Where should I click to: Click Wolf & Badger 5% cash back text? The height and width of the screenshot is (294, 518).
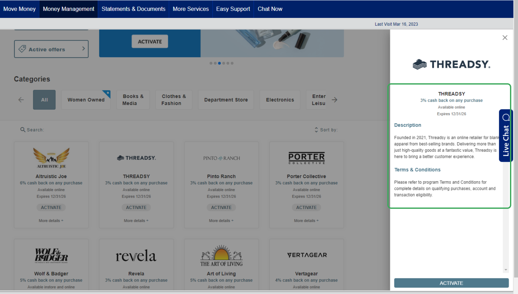point(51,280)
